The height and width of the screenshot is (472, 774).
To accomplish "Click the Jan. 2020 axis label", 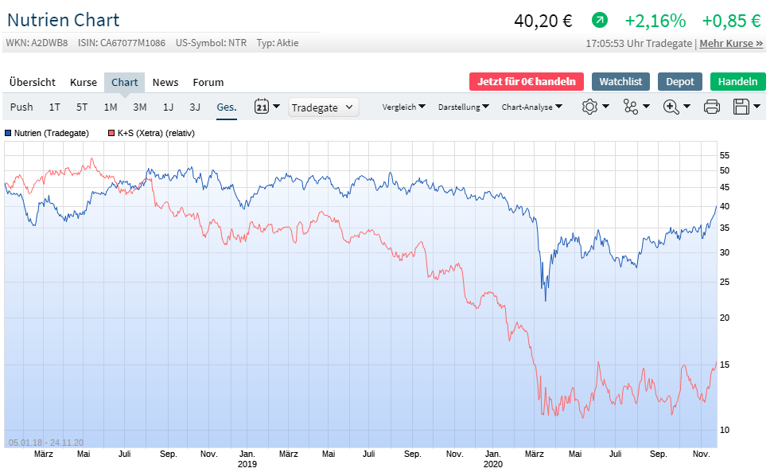I will pyautogui.click(x=492, y=458).
